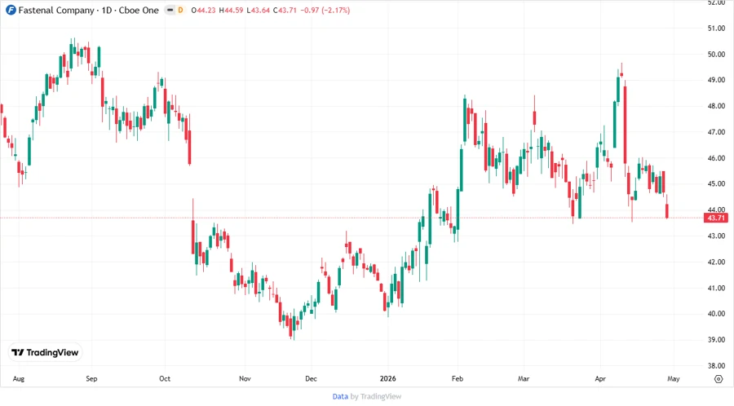The width and height of the screenshot is (734, 406).
Task: Click the 42.00 price axis label
Action: [716, 262]
